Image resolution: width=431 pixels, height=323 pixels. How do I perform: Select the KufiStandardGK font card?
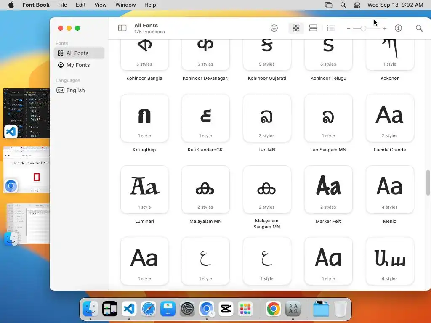[205, 118]
